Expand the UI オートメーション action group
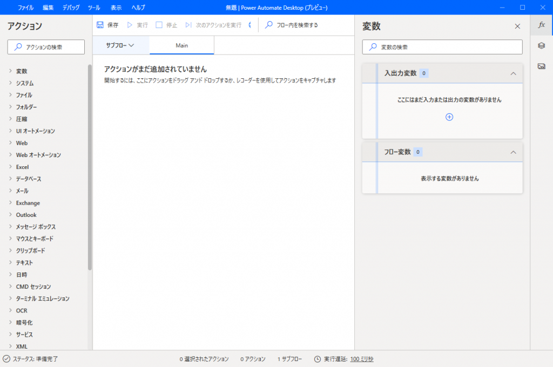 [11, 131]
